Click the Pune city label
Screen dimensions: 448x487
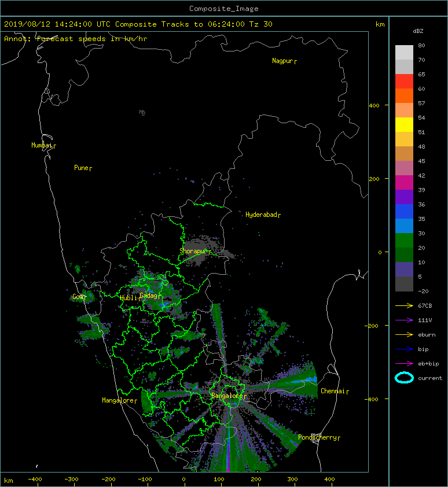coord(83,168)
